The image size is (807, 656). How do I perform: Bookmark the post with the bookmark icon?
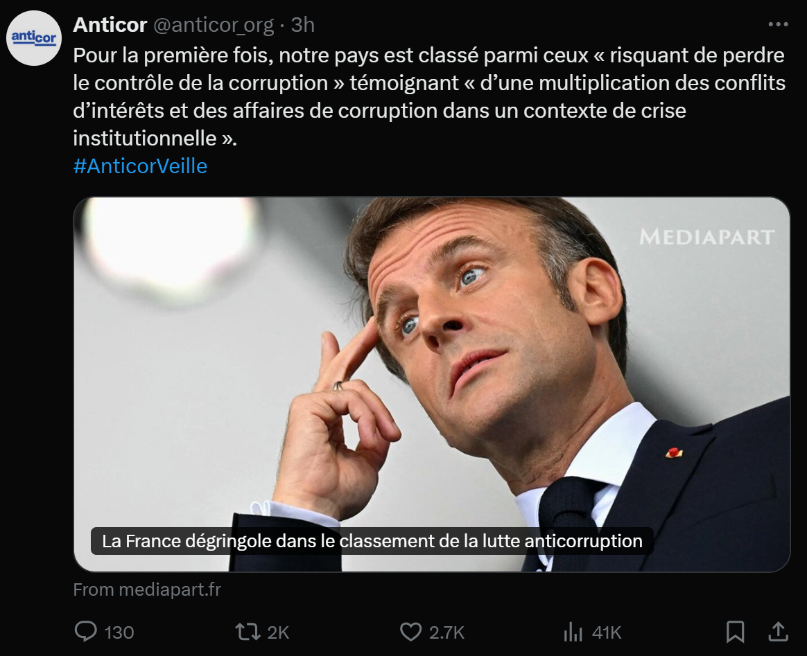[x=735, y=631]
